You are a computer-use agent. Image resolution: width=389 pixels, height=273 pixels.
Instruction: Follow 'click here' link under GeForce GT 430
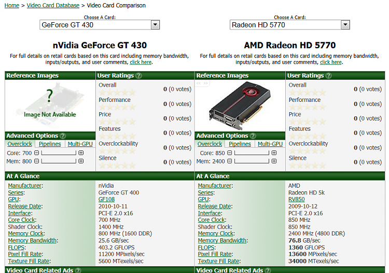coord(141,63)
